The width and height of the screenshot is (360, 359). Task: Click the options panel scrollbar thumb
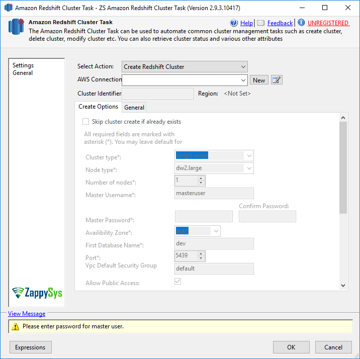[343, 167]
